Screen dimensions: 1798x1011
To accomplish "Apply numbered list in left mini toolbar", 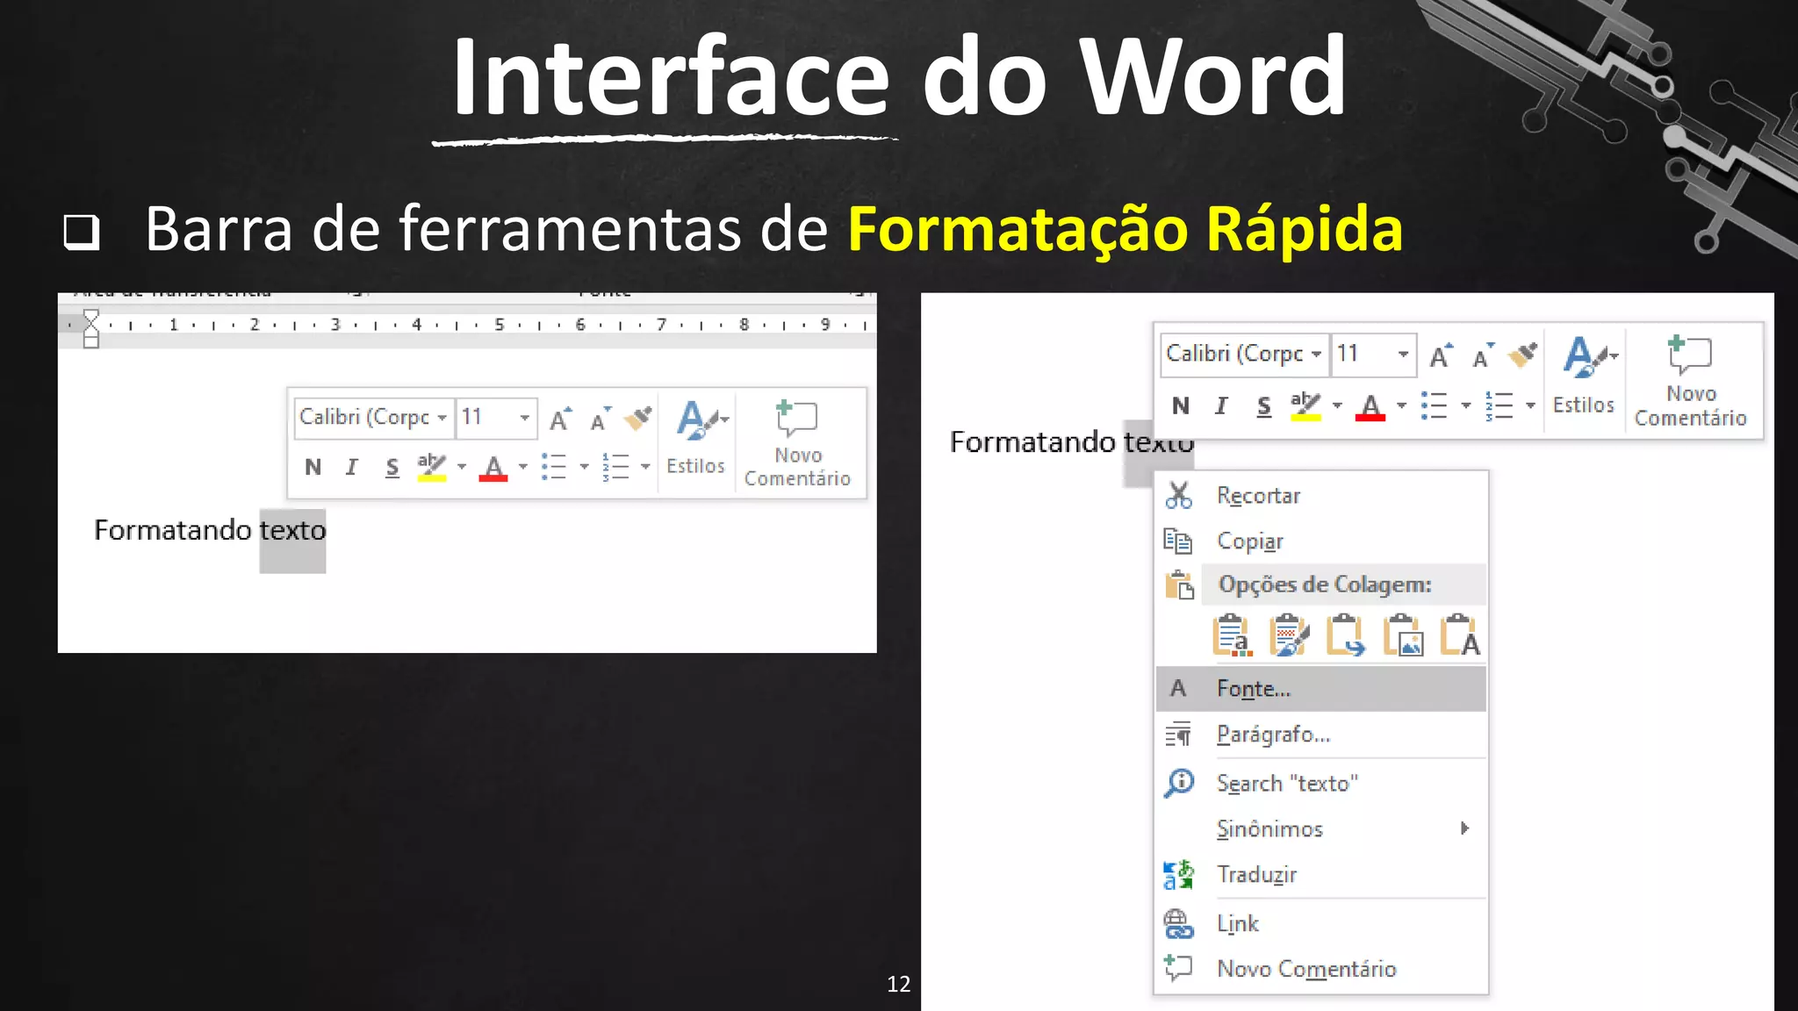I will pos(616,467).
